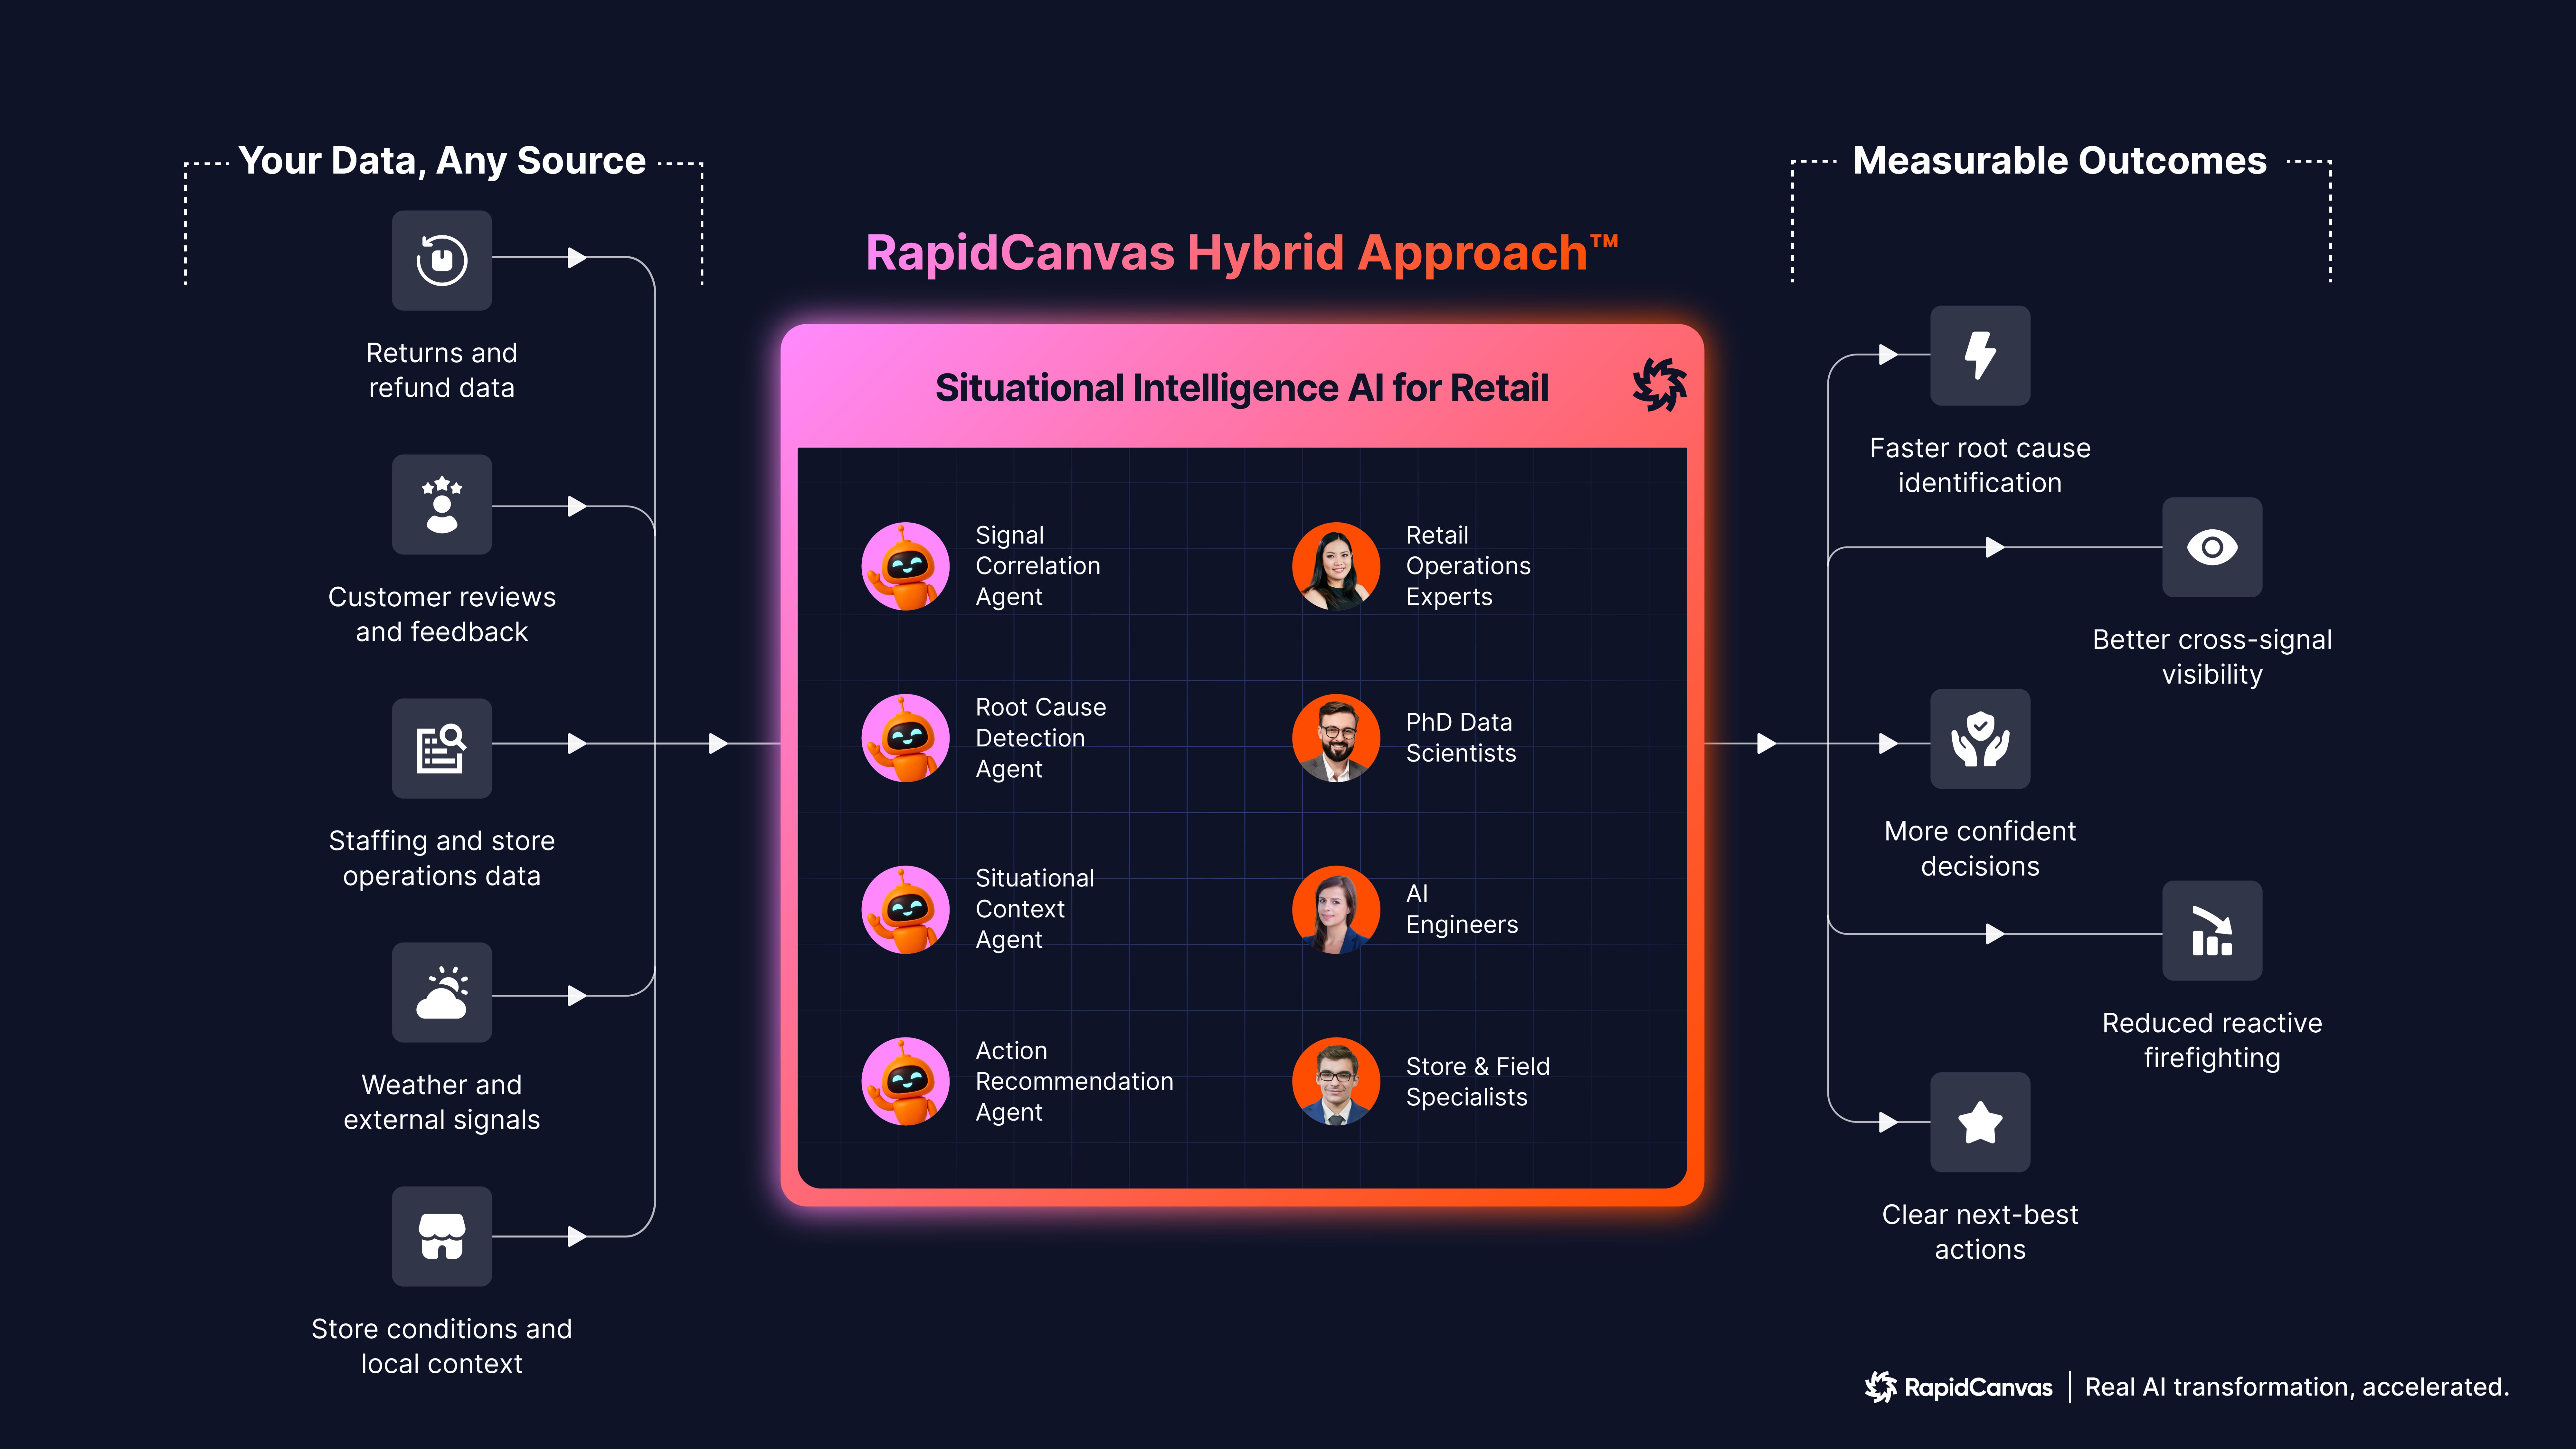Viewport: 2576px width, 1449px height.
Task: Click the returns and refund data icon
Action: pyautogui.click(x=441, y=260)
